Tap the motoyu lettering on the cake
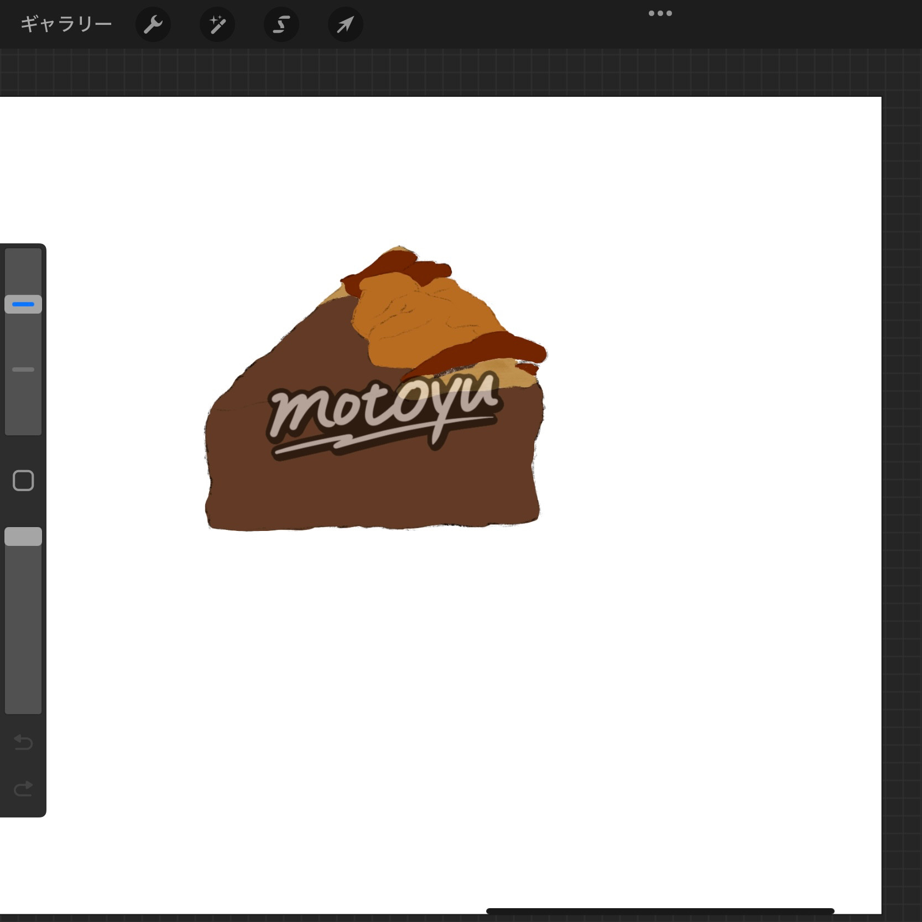The width and height of the screenshot is (922, 922). point(384,415)
